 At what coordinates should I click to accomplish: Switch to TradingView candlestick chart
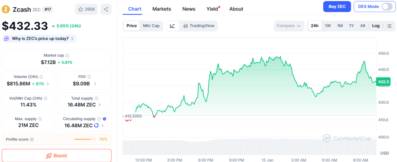point(198,26)
